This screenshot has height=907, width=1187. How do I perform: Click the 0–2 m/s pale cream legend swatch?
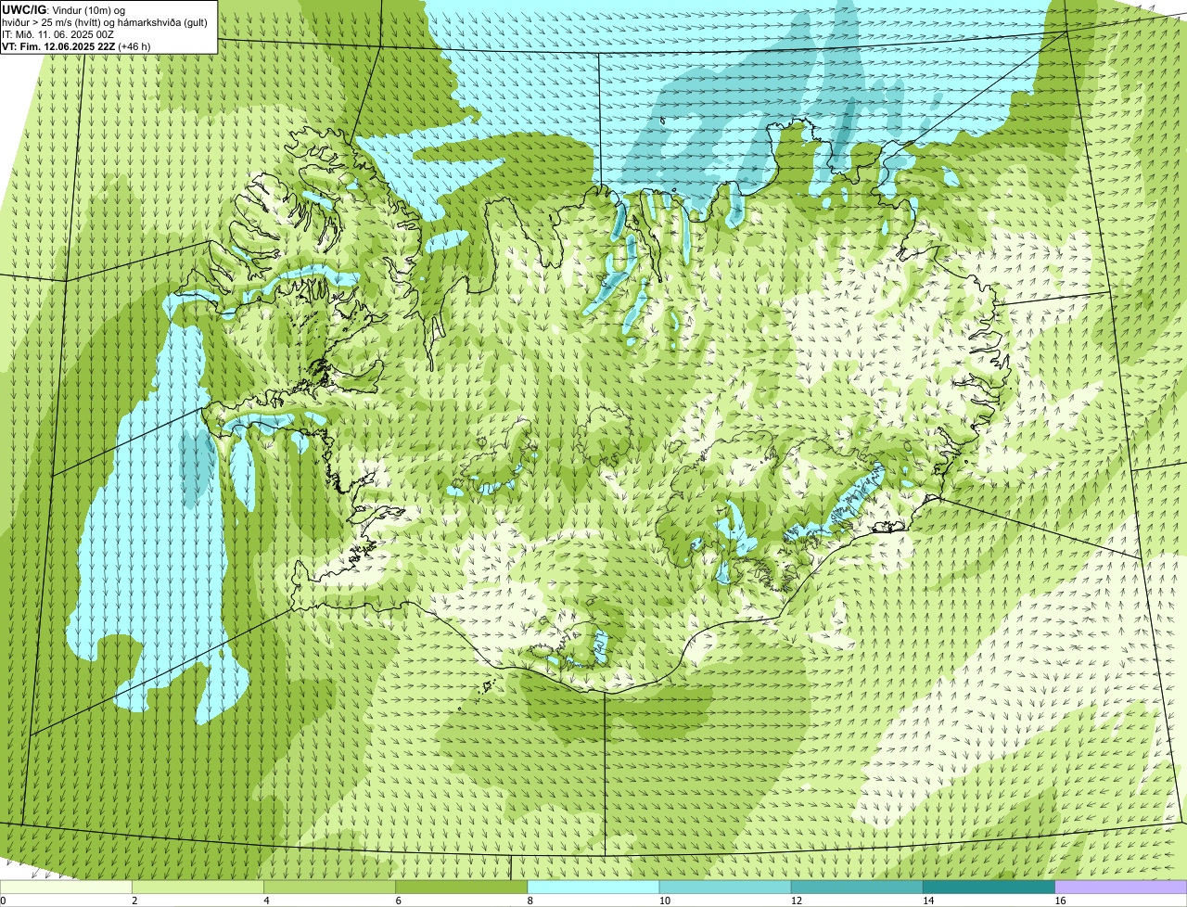pyautogui.click(x=66, y=888)
